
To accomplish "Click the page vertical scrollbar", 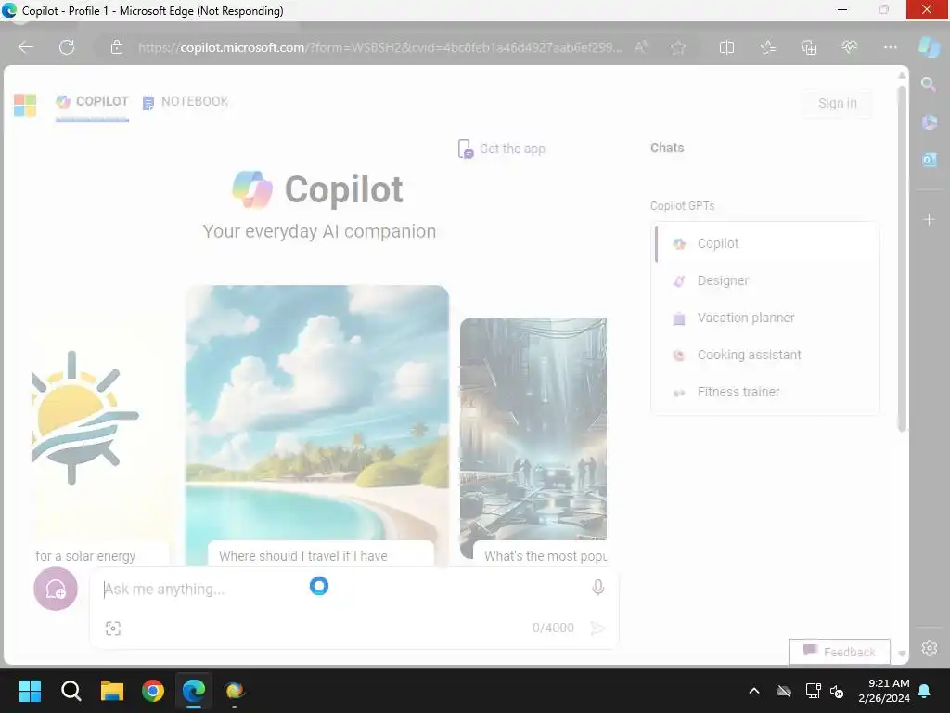I will pos(902,260).
